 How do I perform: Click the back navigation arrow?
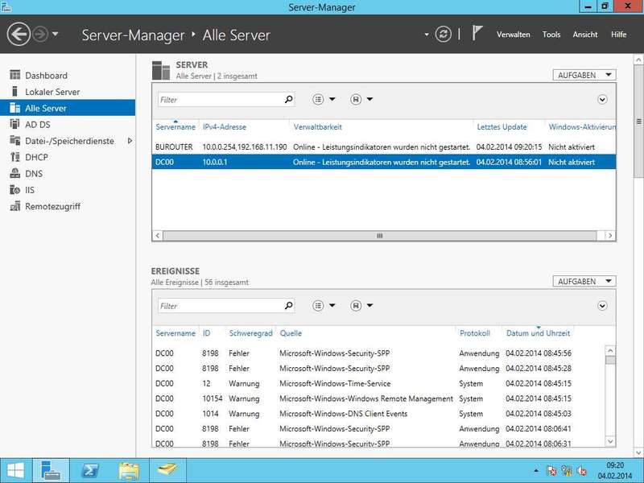click(x=19, y=35)
